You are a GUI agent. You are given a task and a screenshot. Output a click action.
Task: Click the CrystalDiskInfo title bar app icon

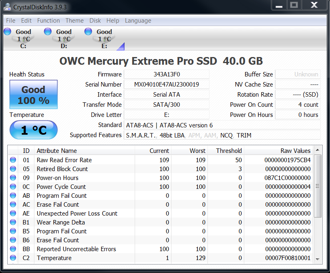pyautogui.click(x=7, y=7)
